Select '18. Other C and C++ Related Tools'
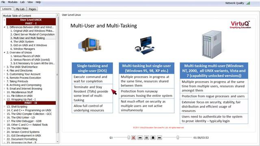Image resolution: width=260 pixels, height=146 pixels. pyautogui.click(x=27, y=125)
